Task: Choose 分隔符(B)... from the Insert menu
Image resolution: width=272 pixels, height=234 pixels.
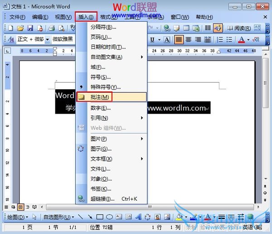Action: (112, 27)
